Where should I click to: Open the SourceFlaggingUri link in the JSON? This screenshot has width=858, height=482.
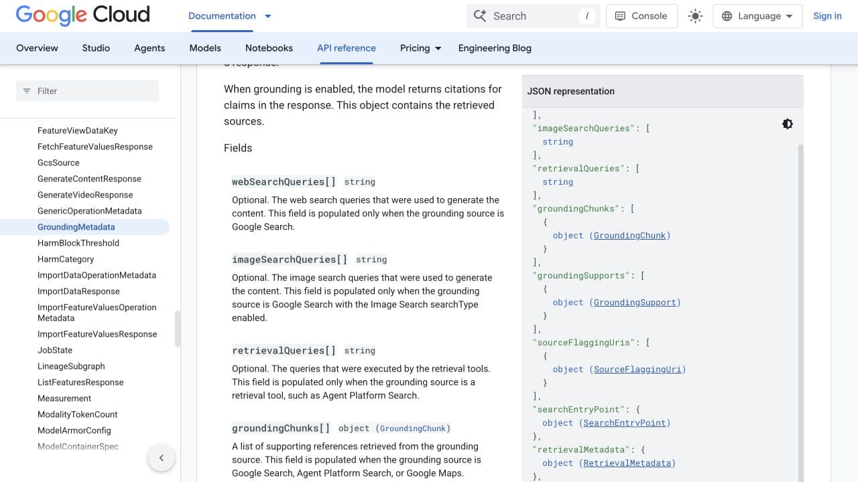[637, 370]
